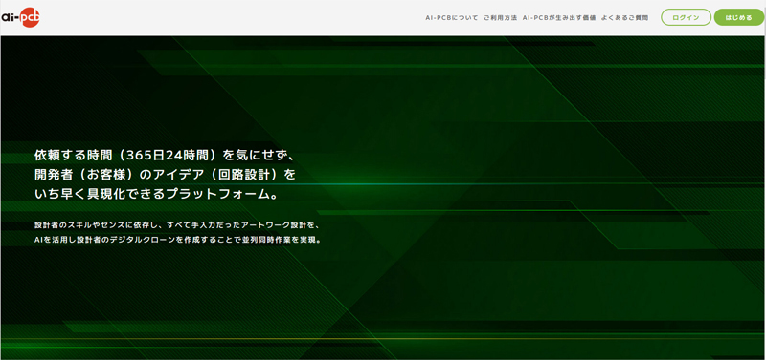Screen dimensions: 766x360
Task: Select the headline line 開発者（お客様）のアイデア（回路設計）を
Action: pos(165,175)
